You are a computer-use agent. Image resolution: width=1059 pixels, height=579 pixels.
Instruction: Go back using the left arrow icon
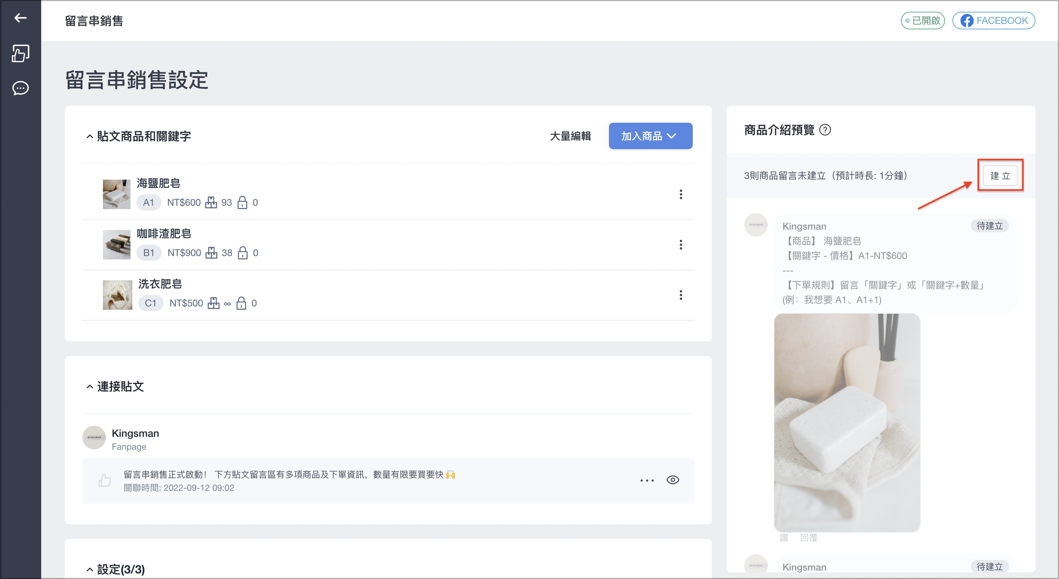20,18
